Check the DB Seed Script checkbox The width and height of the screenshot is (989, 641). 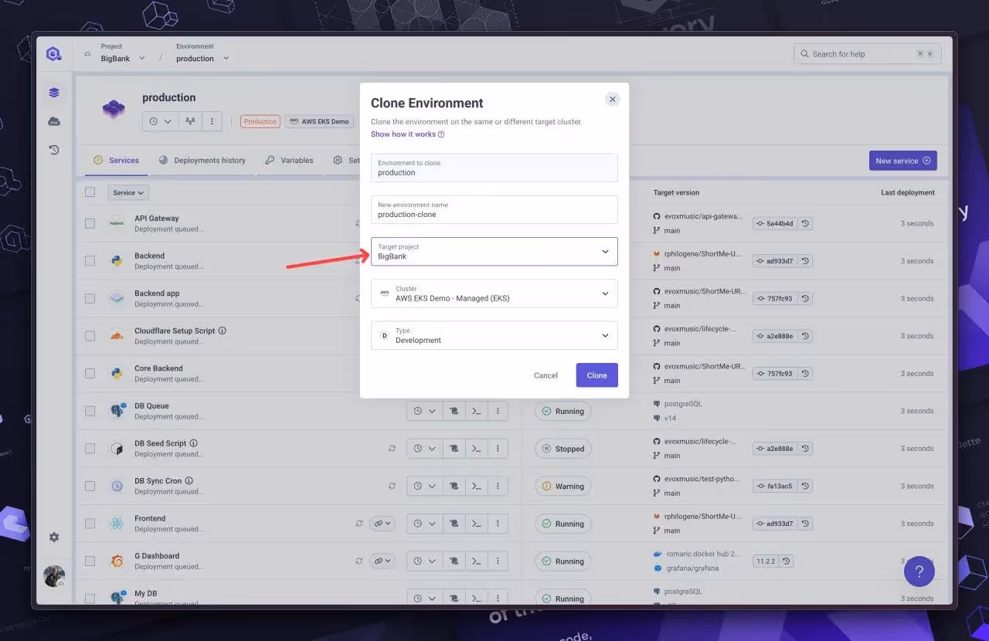point(90,448)
